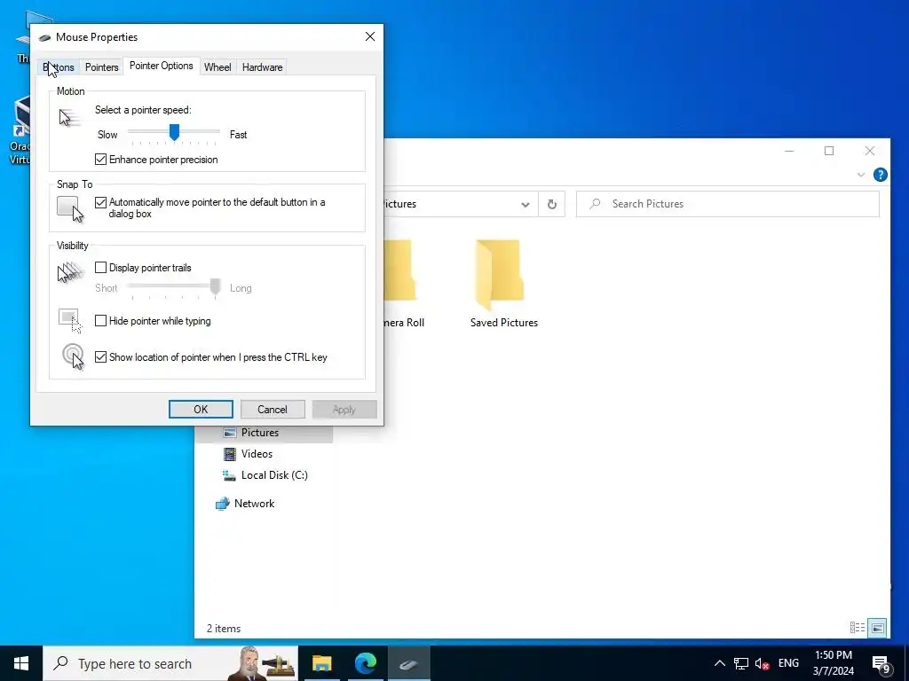
Task: Click the Network icon in Explorer
Action: pos(223,504)
